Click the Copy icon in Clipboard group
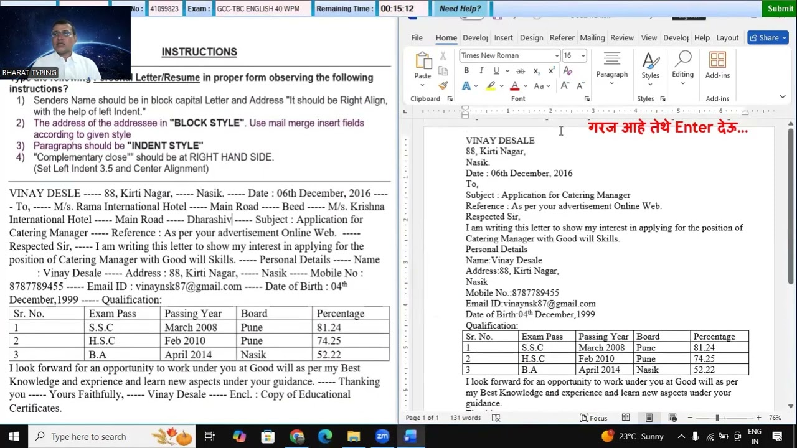Image resolution: width=797 pixels, height=448 pixels. [443, 71]
